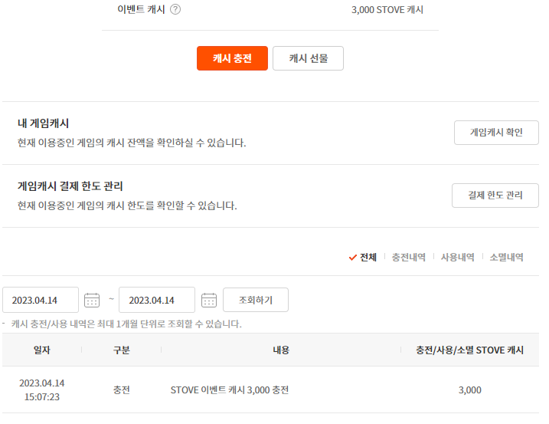View the 소멸내역 tab

(506, 258)
